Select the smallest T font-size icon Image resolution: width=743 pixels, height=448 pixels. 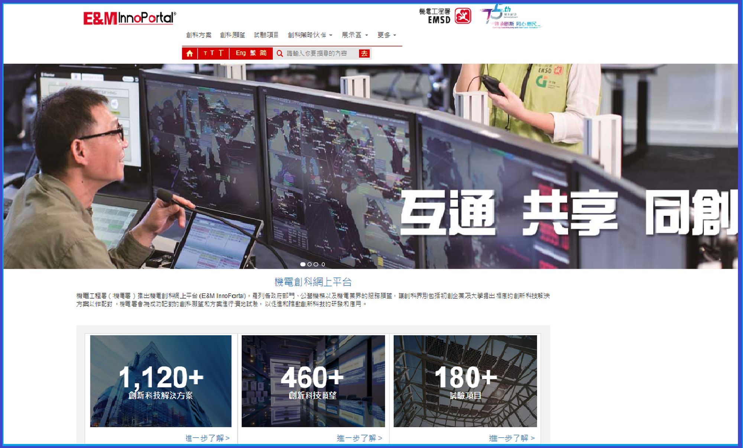pyautogui.click(x=205, y=53)
